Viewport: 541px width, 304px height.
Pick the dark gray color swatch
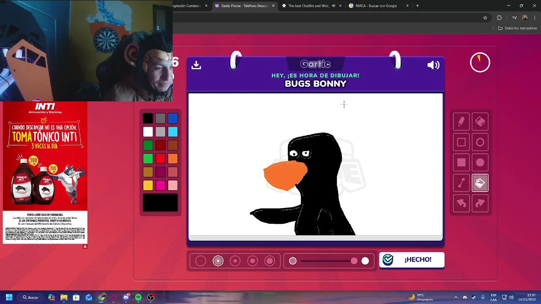[x=160, y=119]
